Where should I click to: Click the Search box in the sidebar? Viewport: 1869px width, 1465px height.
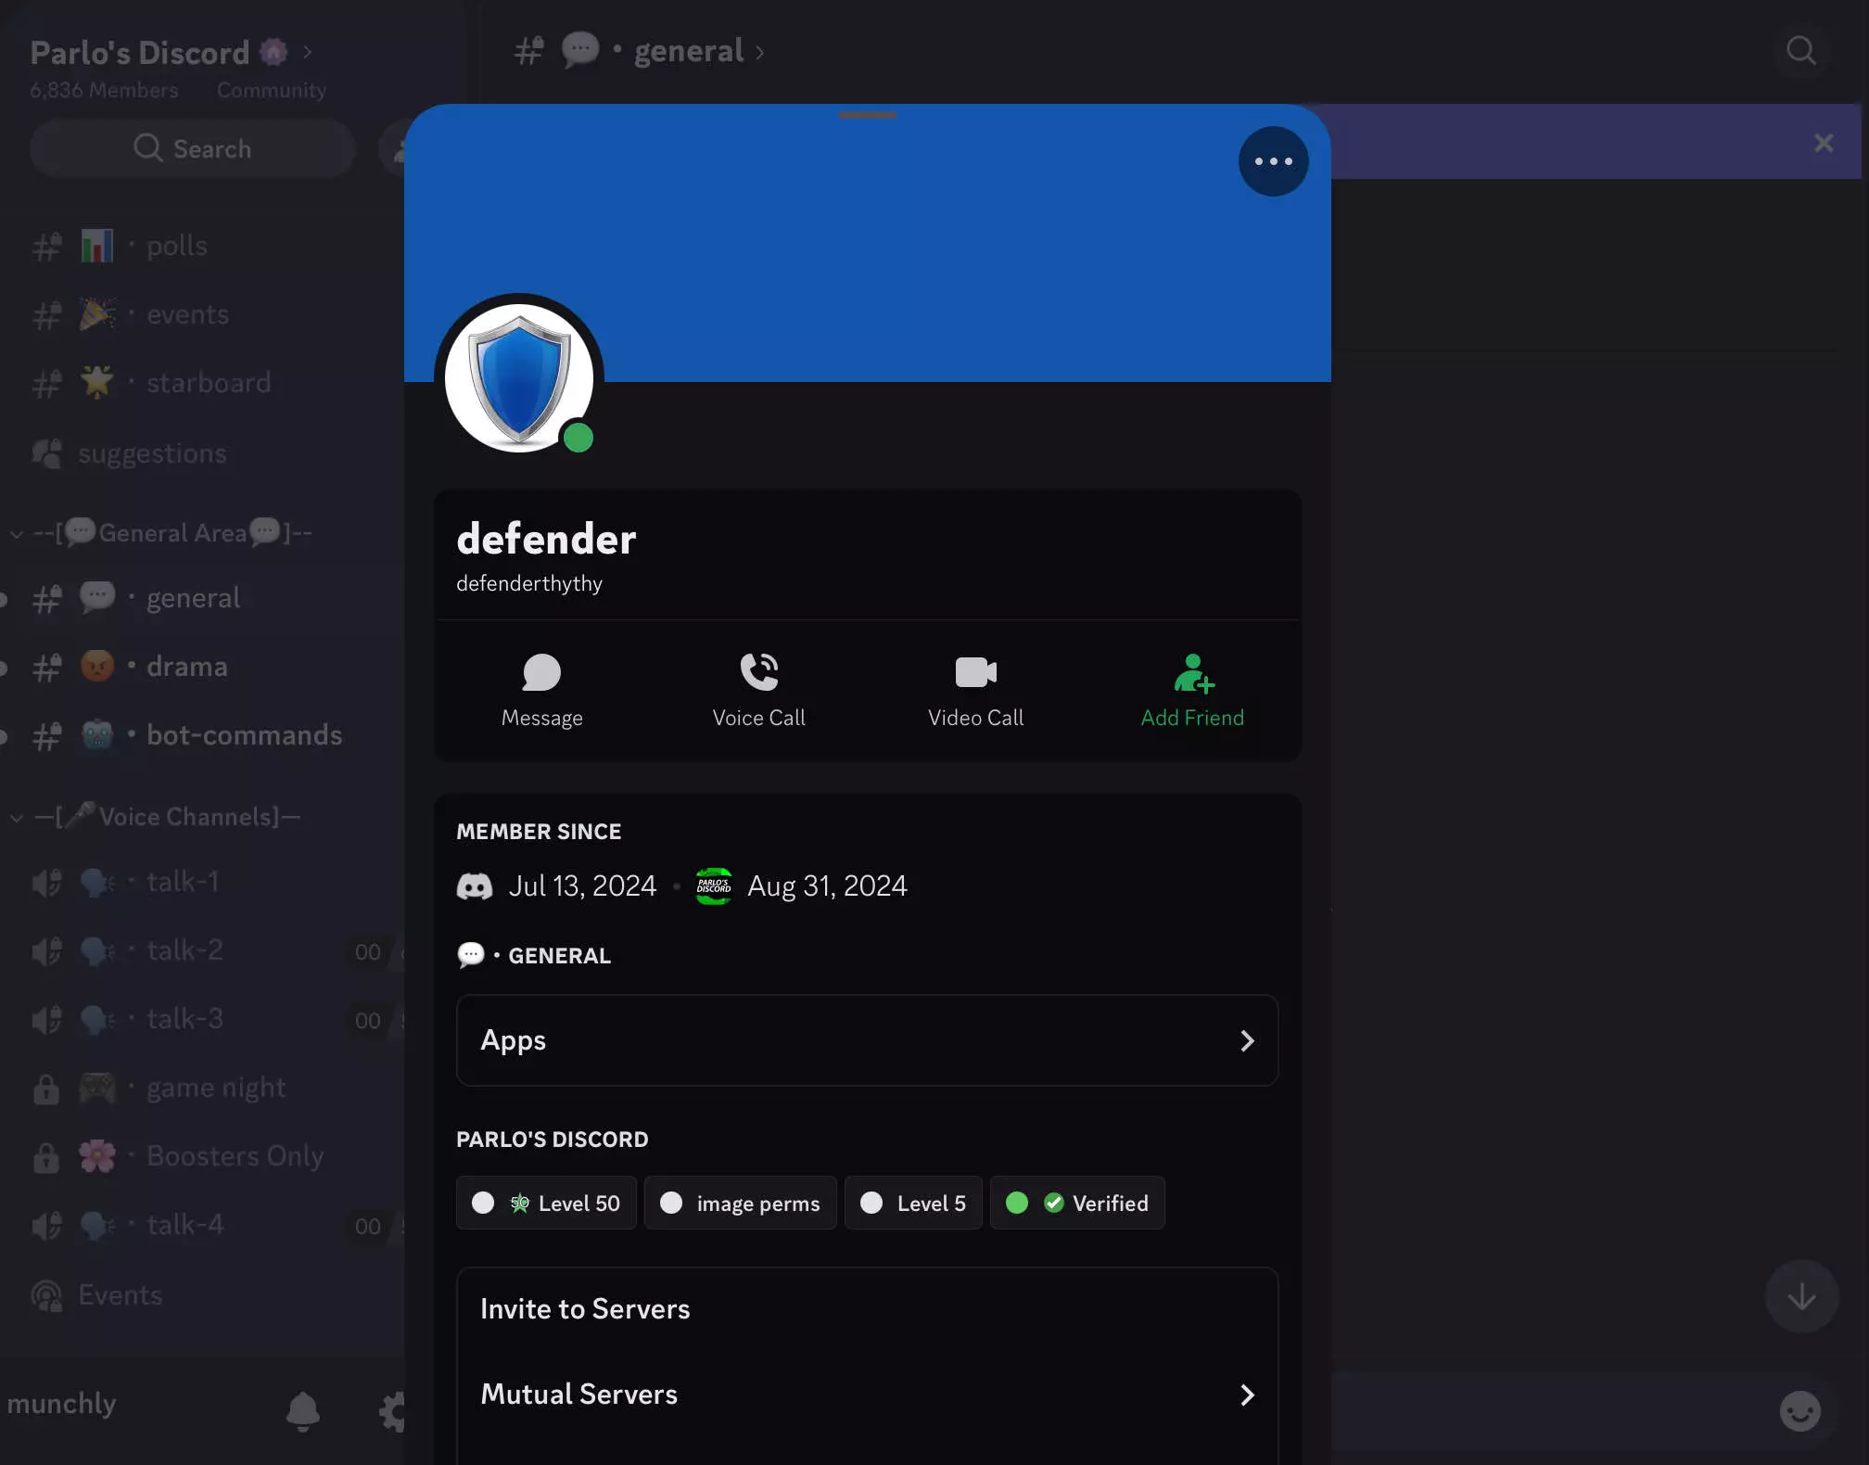point(193,148)
